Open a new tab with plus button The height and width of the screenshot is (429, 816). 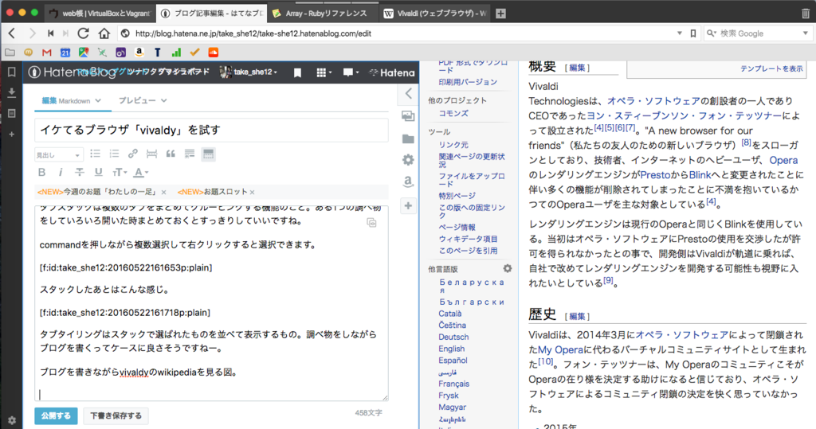tap(500, 14)
